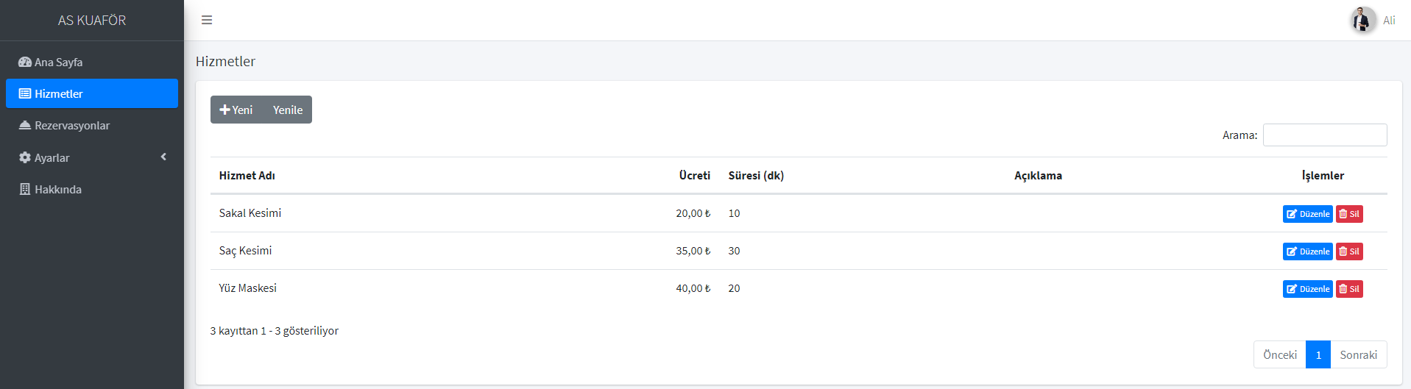Sort by Ücreti column header
1411x389 pixels.
pyautogui.click(x=694, y=175)
